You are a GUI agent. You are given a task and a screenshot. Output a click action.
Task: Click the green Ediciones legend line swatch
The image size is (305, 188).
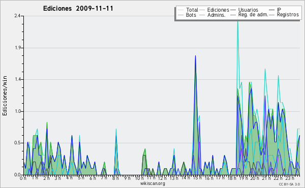(202, 10)
